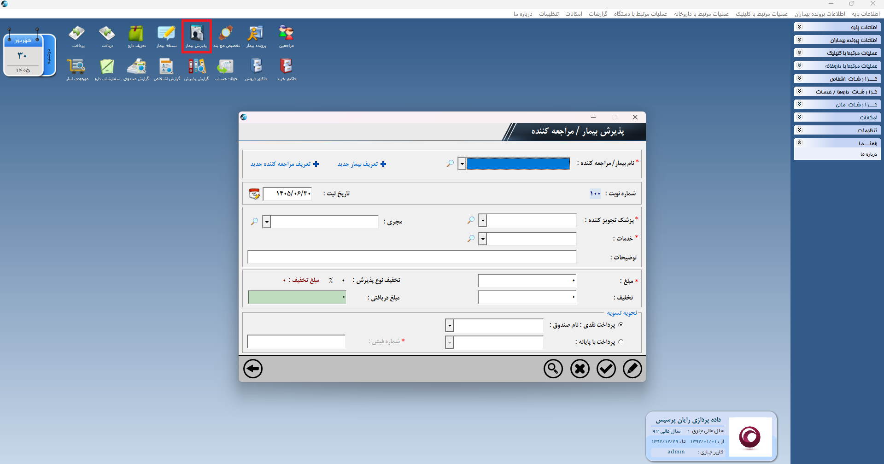Open the مجری dropdown arrow

[266, 222]
